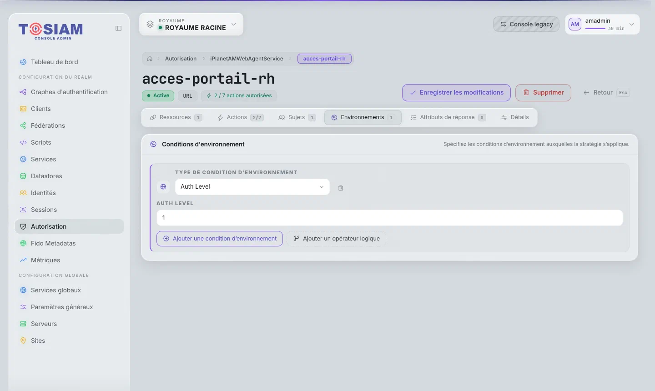
Task: Click Enregistrer les modifications
Action: [x=456, y=93]
